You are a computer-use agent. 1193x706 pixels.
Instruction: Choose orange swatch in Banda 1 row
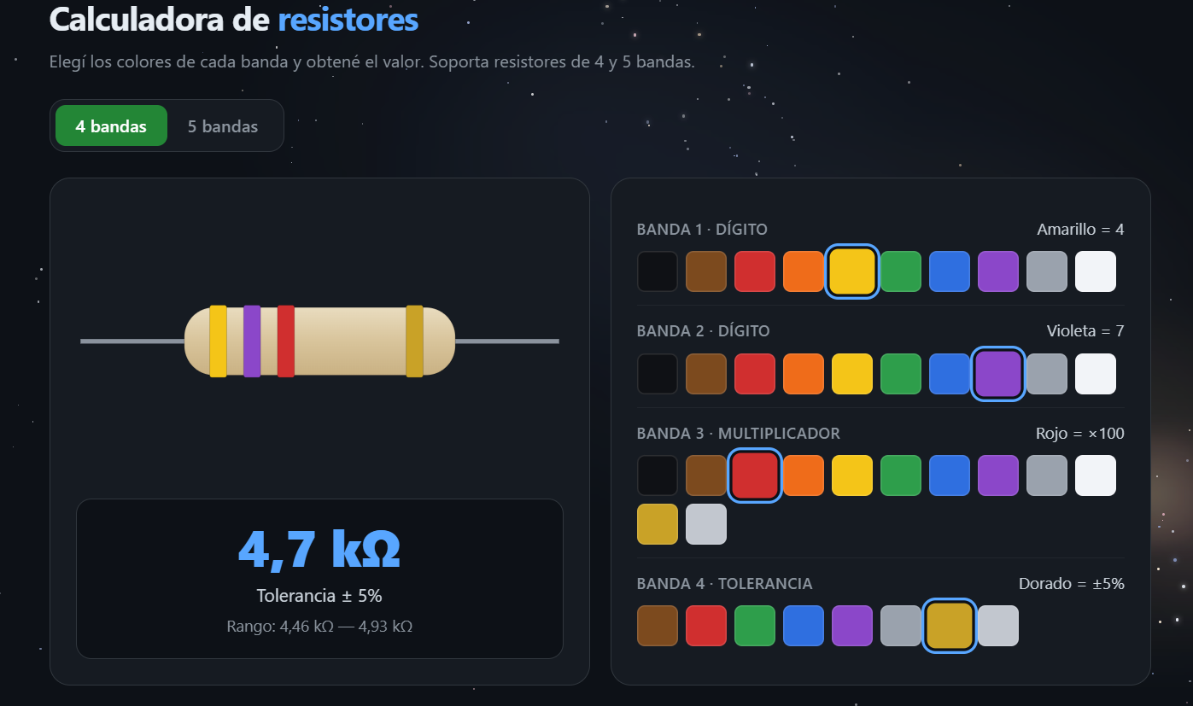(804, 271)
